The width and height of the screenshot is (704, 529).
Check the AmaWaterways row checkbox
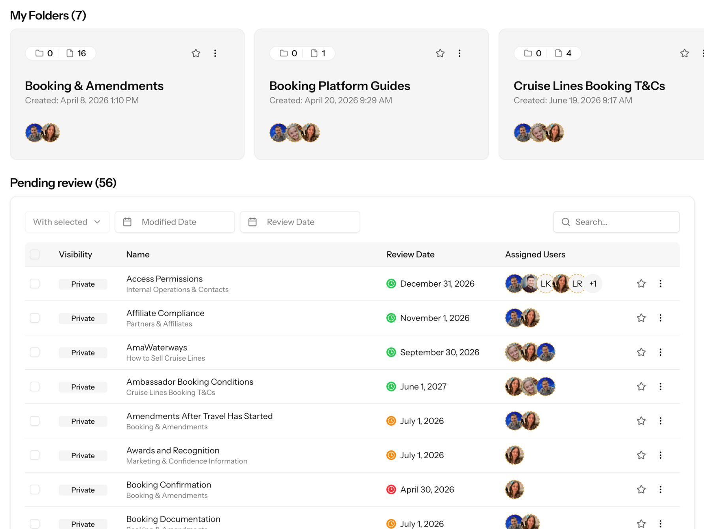point(35,352)
